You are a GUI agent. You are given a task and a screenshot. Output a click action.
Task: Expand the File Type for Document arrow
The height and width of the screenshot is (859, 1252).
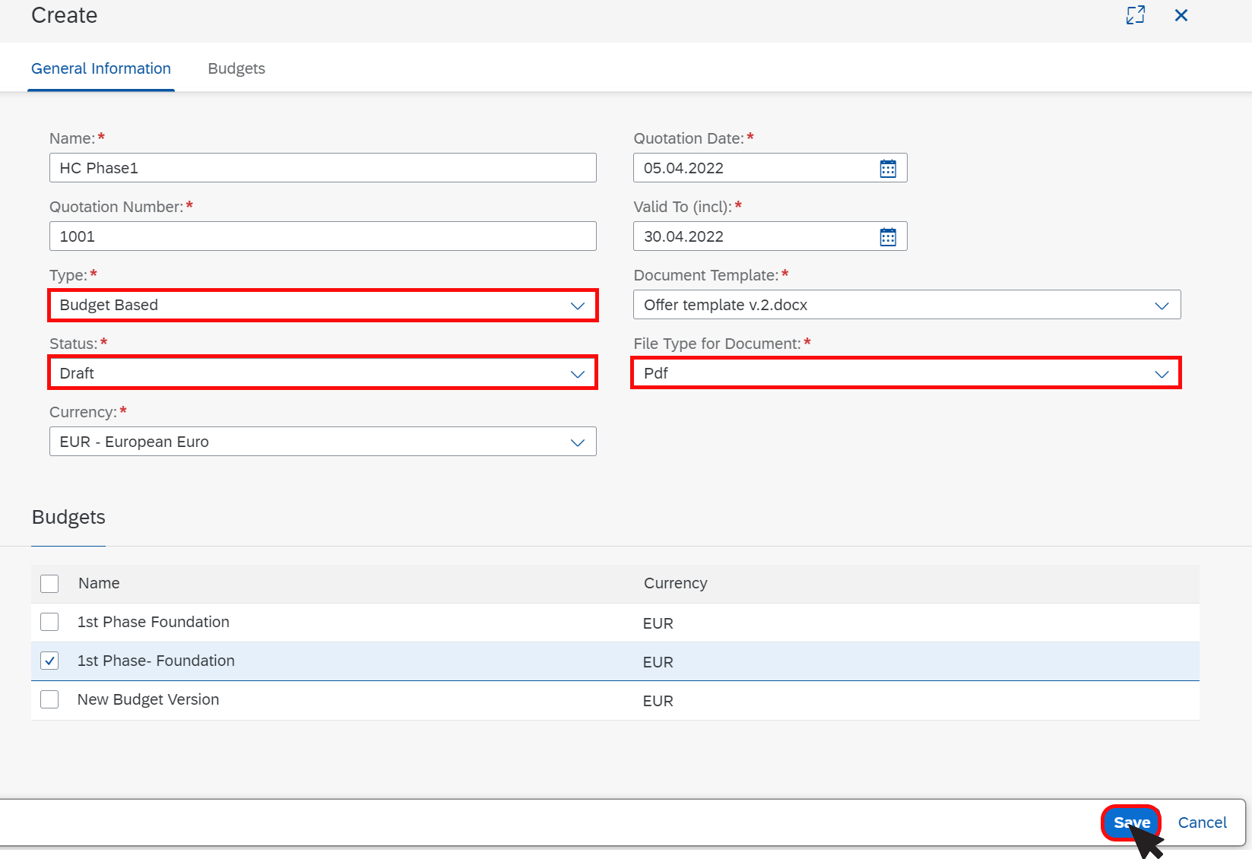pos(1162,374)
